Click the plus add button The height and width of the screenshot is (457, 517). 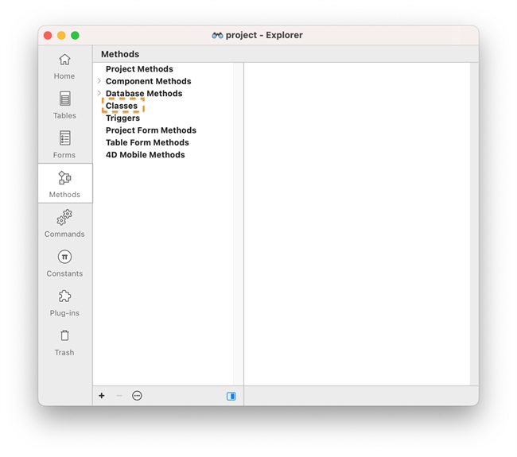click(x=102, y=396)
